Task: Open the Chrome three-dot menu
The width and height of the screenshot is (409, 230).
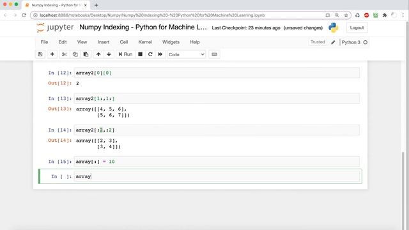Action: (x=403, y=15)
